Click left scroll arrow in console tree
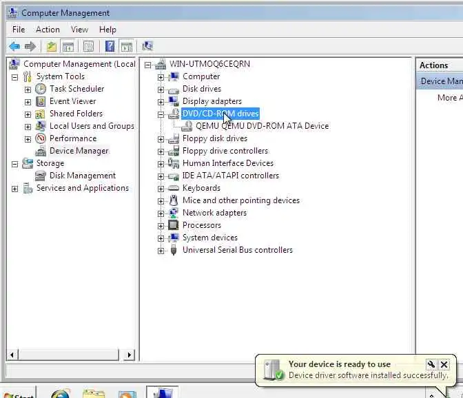This screenshot has width=463, height=398. click(x=12, y=355)
